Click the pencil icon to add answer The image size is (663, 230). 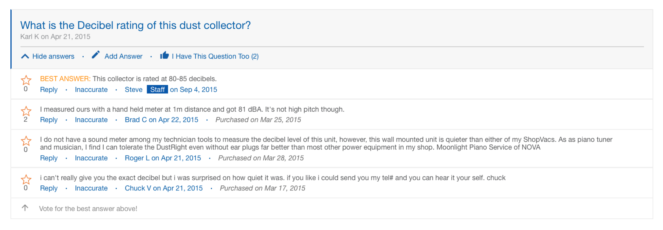[96, 55]
